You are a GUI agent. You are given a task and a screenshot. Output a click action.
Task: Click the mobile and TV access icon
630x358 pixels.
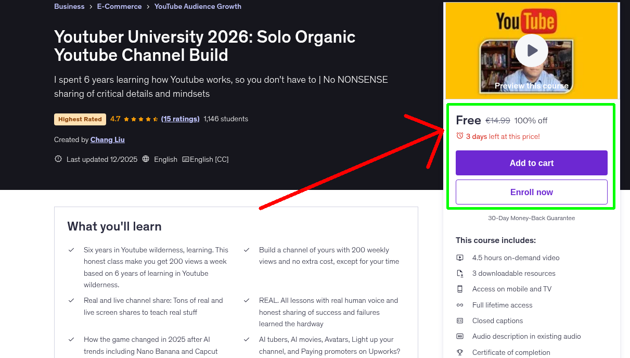(460, 289)
